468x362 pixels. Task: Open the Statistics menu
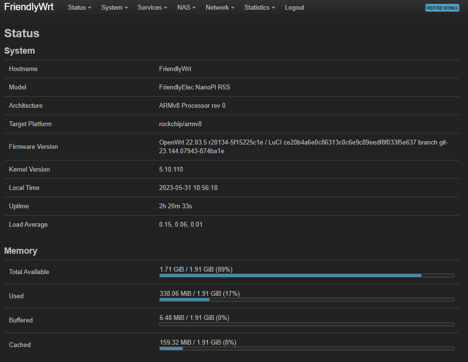pyautogui.click(x=259, y=8)
